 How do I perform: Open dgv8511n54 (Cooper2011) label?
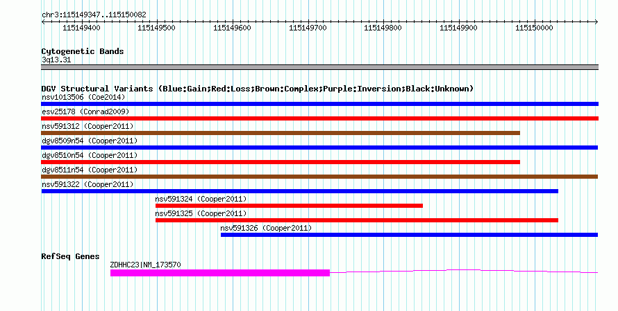click(90, 170)
